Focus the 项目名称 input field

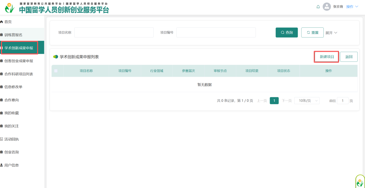point(114,32)
